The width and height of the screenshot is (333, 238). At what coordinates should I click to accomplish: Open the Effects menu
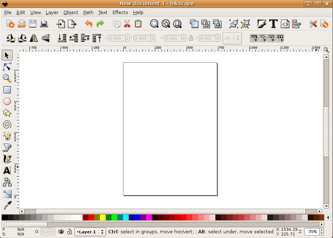click(x=120, y=12)
